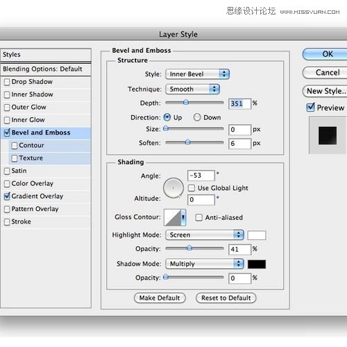Open the Styles presets list item
The height and width of the screenshot is (347, 347).
click(46, 55)
